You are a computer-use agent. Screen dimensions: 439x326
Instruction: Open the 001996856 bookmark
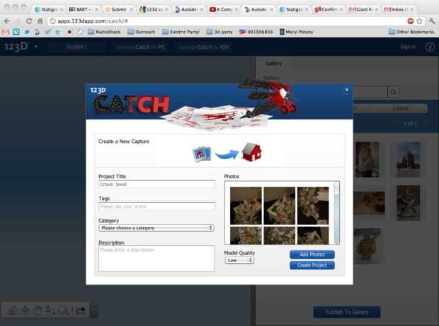(256, 32)
